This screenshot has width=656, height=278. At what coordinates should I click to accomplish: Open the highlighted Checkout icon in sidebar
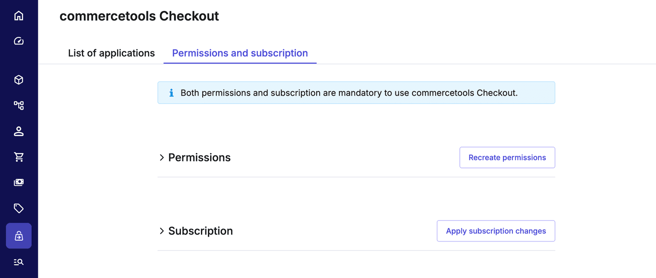pos(19,236)
